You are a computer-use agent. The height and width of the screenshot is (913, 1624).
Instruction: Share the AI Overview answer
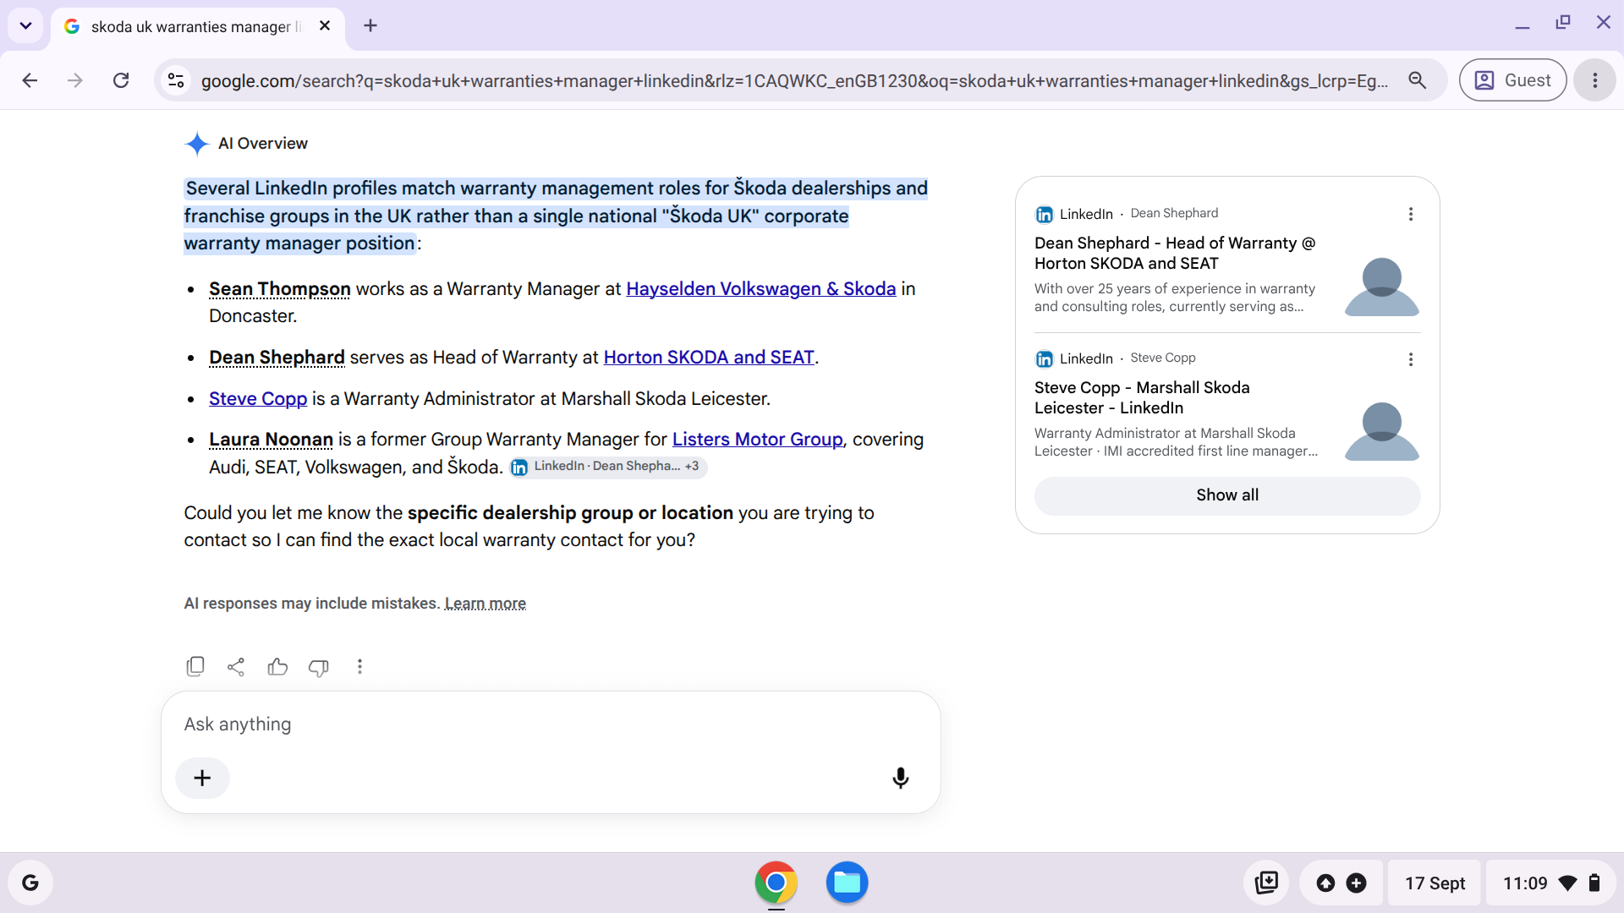click(236, 667)
